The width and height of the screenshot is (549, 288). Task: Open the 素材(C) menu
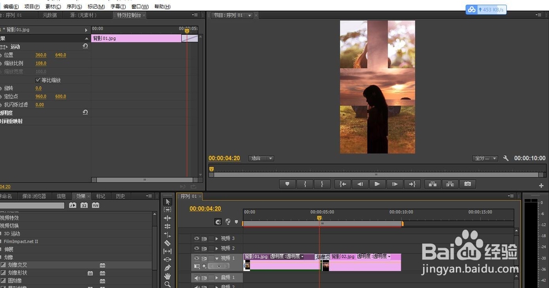click(53, 7)
